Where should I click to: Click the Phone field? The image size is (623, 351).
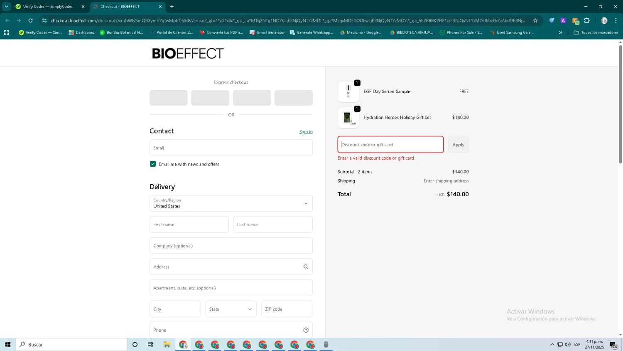[x=231, y=330]
